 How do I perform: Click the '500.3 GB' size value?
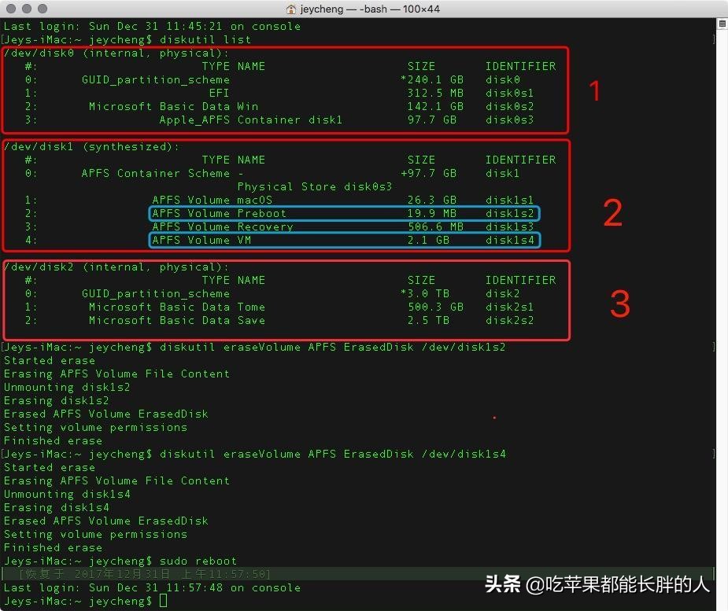pyautogui.click(x=435, y=307)
